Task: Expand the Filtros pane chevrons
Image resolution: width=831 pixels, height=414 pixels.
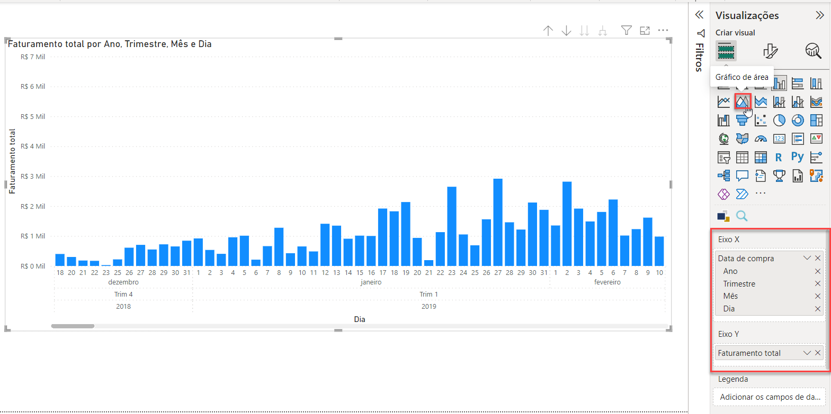Action: [700, 15]
